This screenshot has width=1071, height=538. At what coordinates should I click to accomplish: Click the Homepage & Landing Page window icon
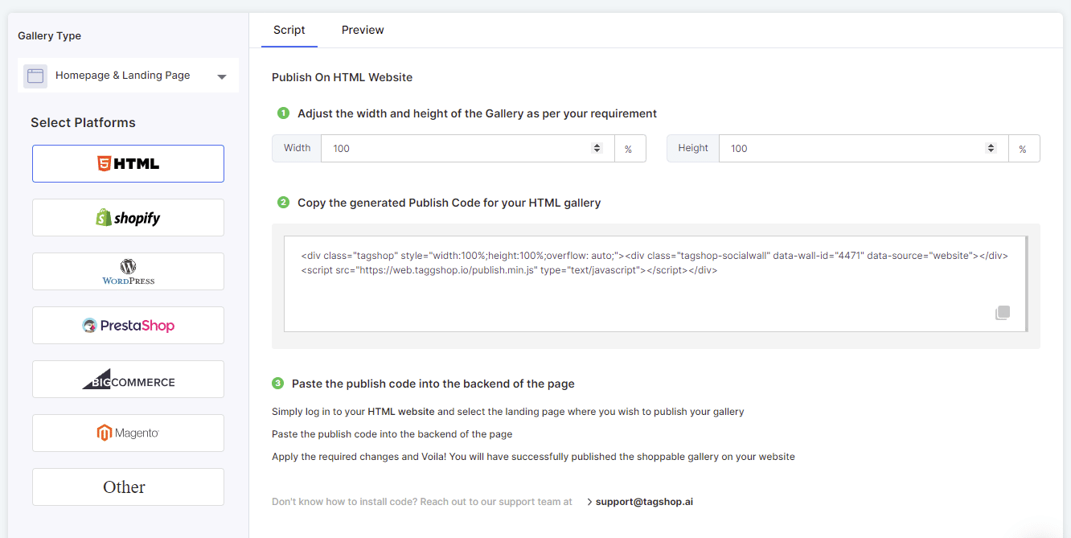[35, 76]
